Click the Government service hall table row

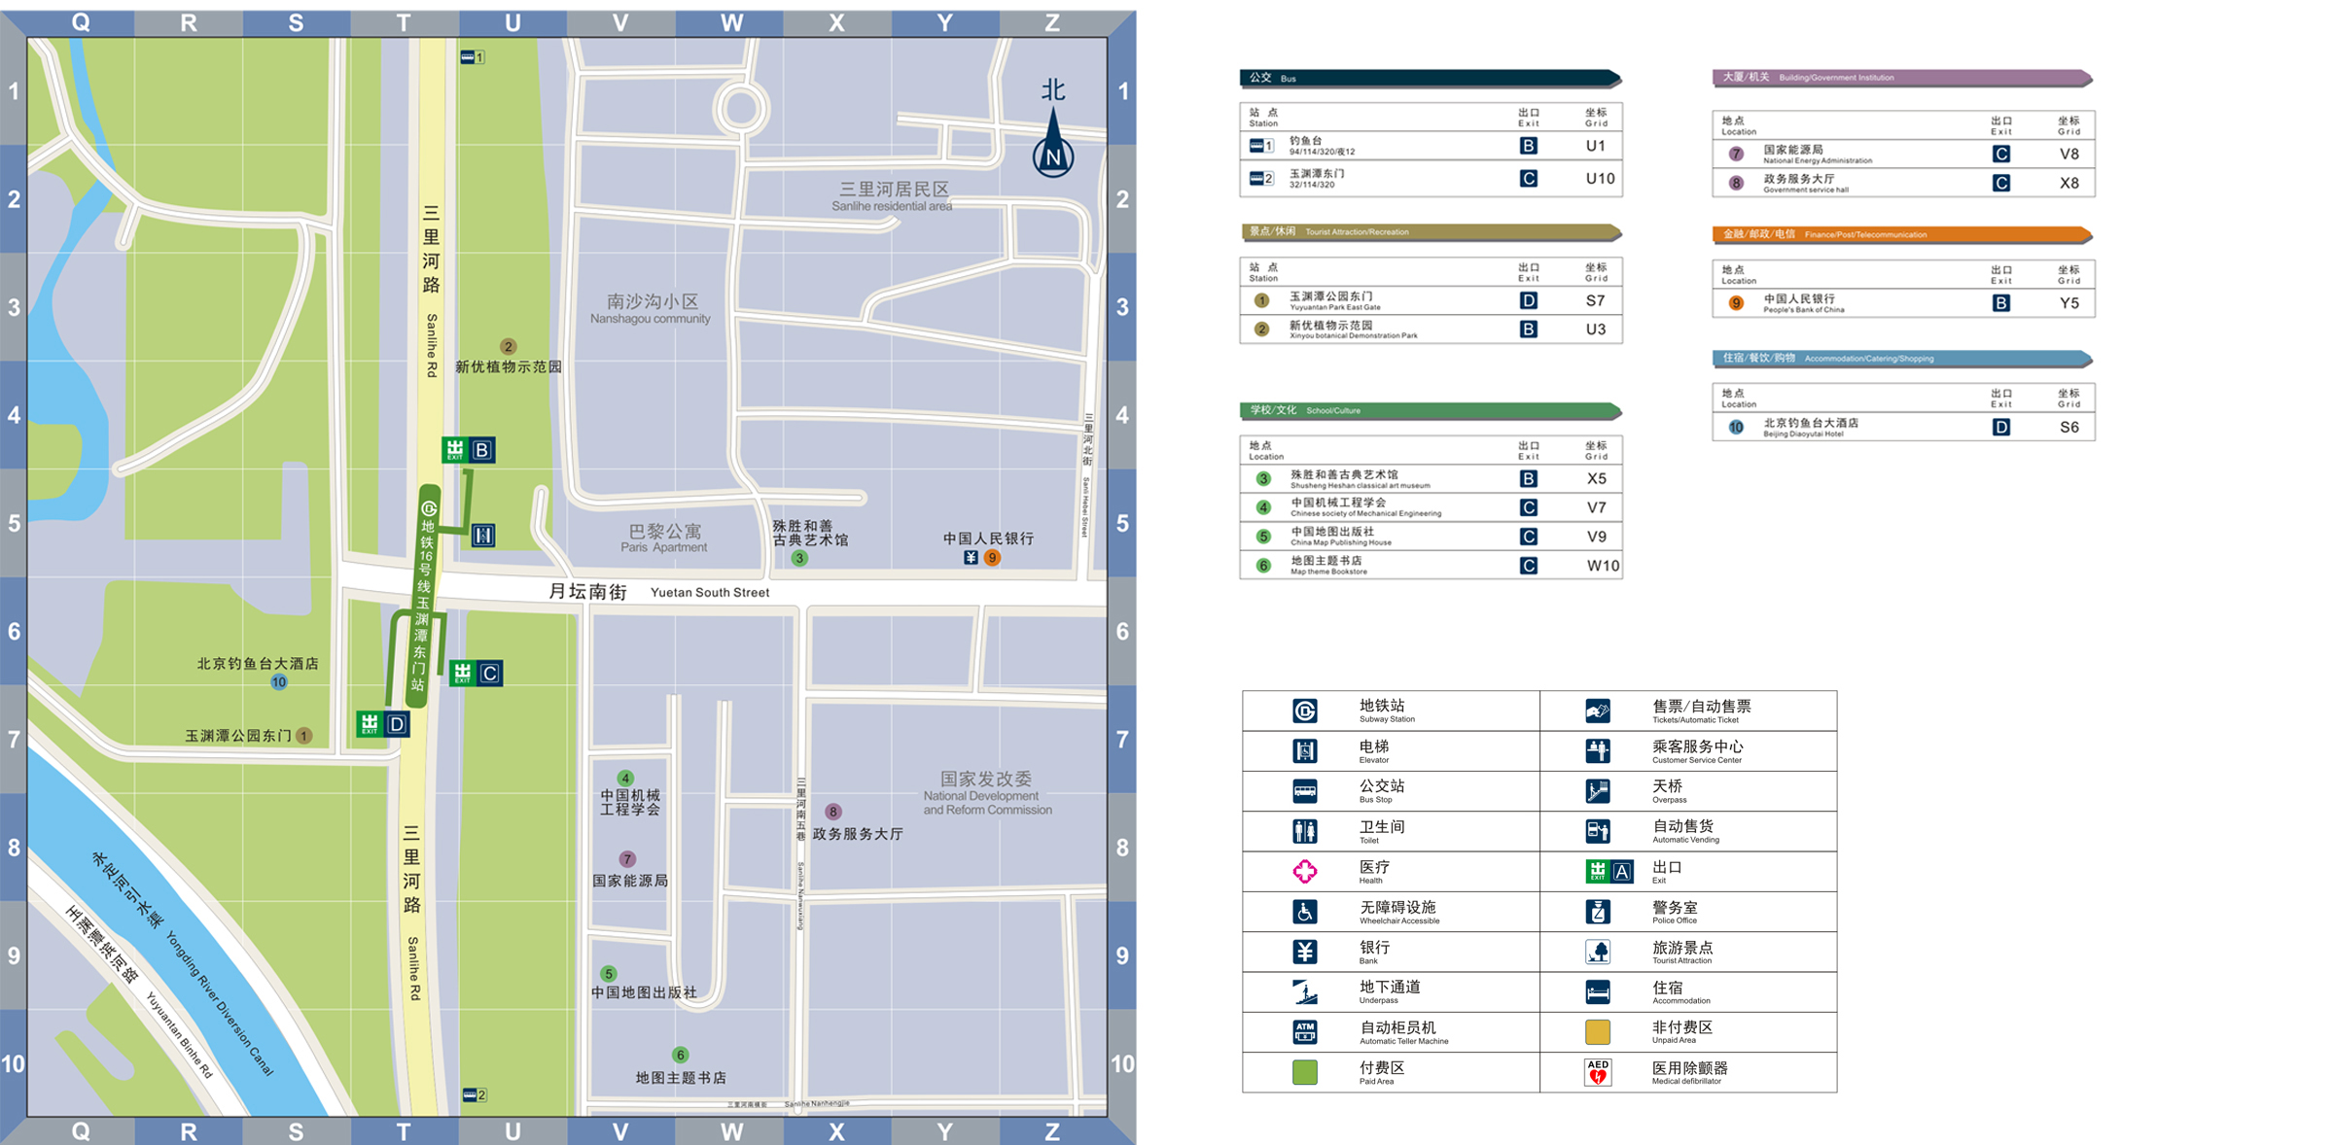coord(1903,183)
